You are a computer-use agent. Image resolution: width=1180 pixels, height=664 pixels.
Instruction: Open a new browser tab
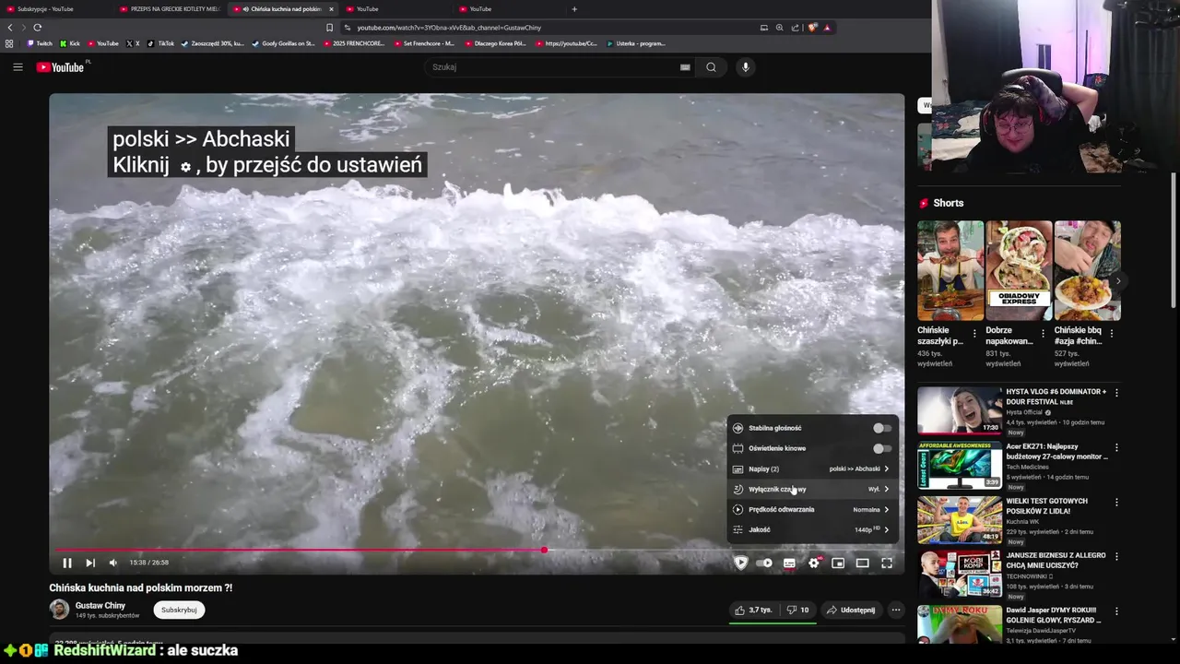574,9
